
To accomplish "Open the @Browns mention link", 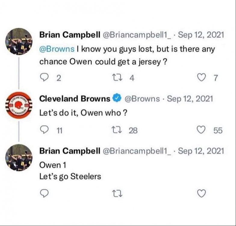I will click(x=57, y=49).
